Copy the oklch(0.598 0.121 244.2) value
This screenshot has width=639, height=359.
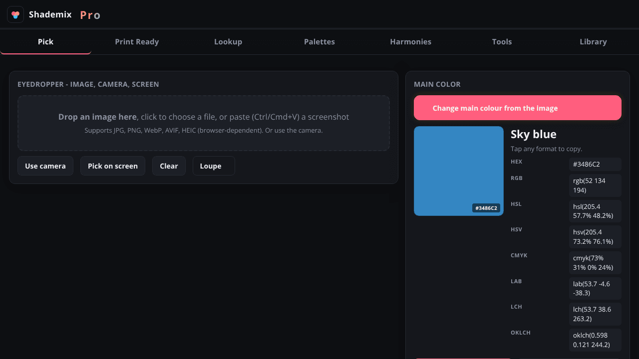[595, 340]
